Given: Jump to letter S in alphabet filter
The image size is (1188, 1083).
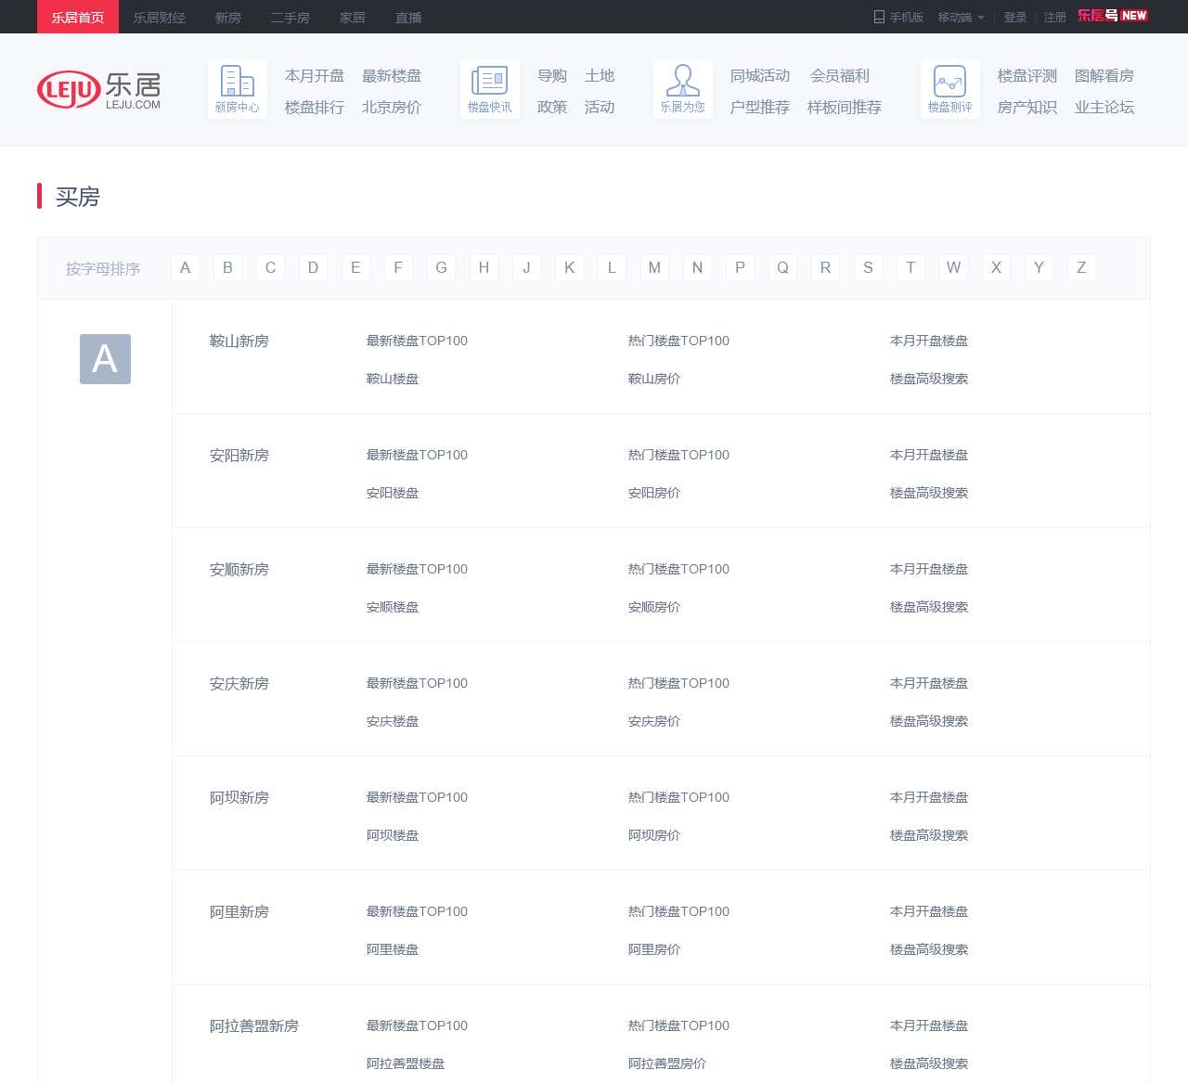Looking at the screenshot, I should (868, 268).
